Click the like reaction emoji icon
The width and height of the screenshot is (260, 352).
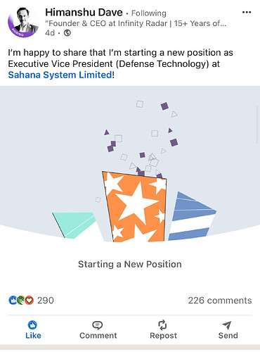13,301
